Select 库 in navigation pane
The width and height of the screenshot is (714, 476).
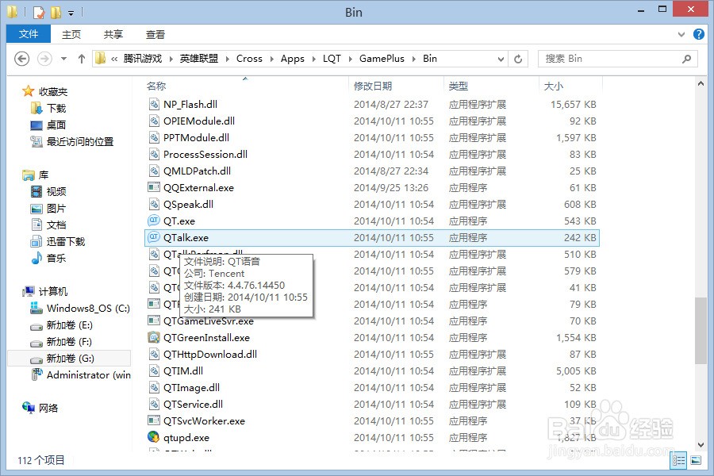44,175
